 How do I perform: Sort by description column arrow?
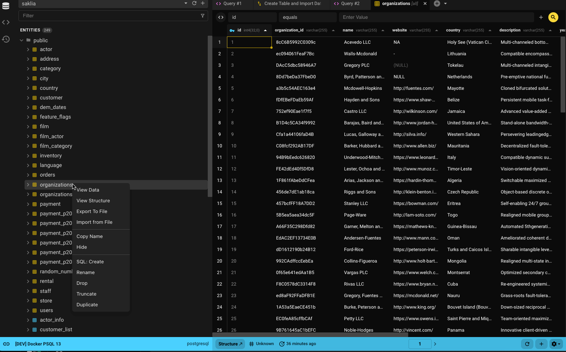(x=550, y=30)
